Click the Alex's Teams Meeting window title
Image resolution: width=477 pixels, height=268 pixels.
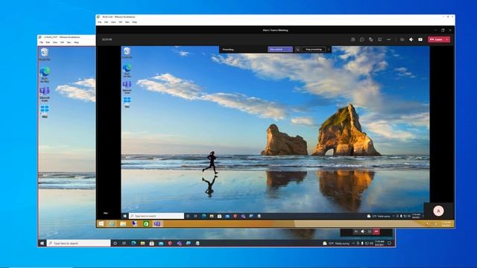[x=275, y=31]
